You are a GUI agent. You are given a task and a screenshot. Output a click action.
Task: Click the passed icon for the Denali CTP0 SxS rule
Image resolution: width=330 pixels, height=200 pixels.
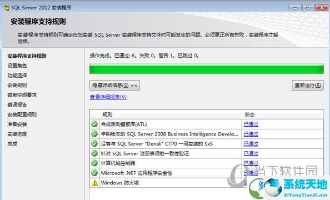94,143
